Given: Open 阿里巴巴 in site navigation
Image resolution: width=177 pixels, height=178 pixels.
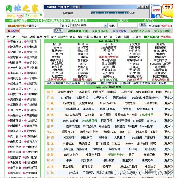Looking at the screenshot, I should 57,76.
